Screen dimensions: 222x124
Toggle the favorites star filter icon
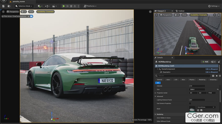(x=217, y=76)
